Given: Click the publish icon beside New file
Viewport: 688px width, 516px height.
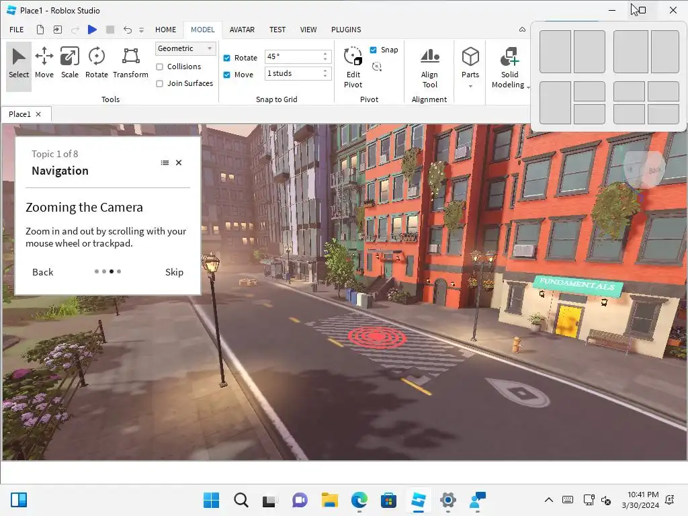Looking at the screenshot, I should (x=58, y=30).
